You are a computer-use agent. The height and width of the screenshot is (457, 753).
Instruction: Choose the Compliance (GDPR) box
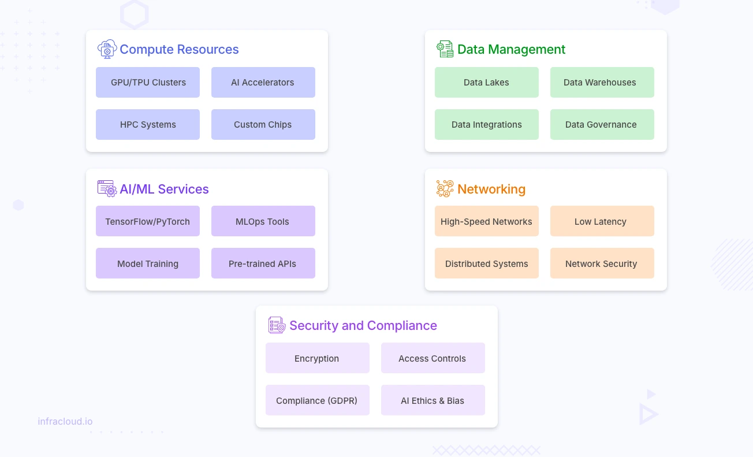[318, 400]
